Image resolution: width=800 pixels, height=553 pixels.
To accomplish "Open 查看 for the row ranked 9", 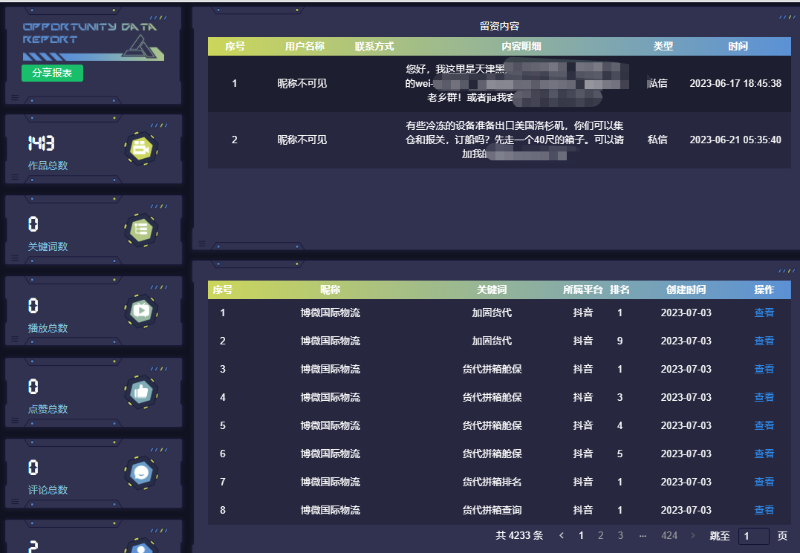I will click(x=764, y=341).
